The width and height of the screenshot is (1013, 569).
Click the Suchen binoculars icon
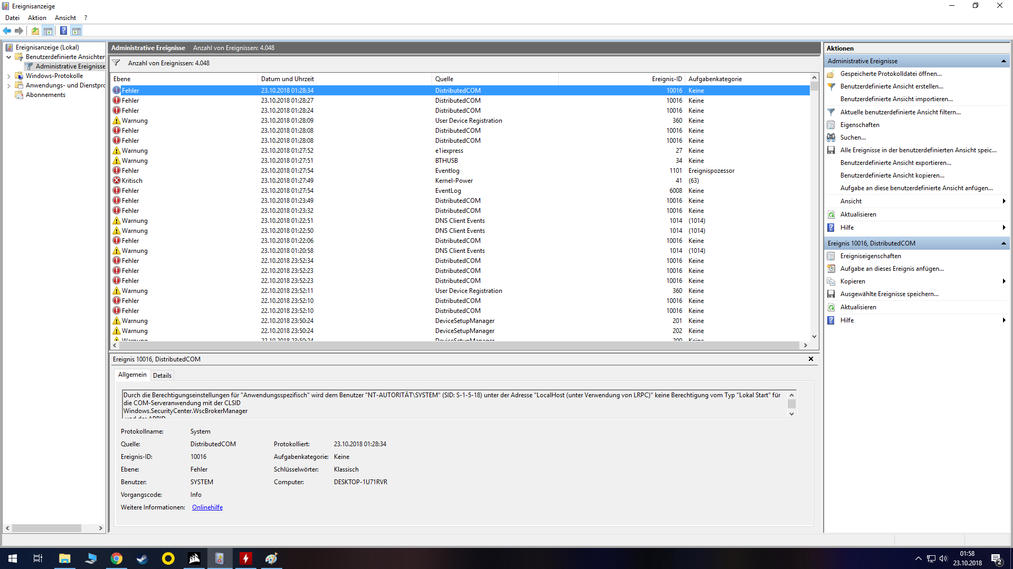(x=831, y=138)
